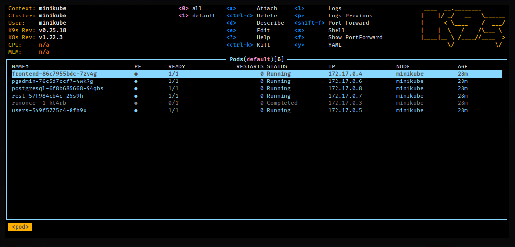Select the completed runonce--1-kl4rb pod
Image resolution: width=515 pixels, height=247 pixels.
point(39,103)
